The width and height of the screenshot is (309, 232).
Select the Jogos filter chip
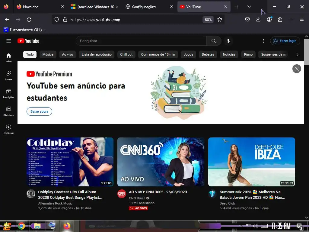click(188, 54)
